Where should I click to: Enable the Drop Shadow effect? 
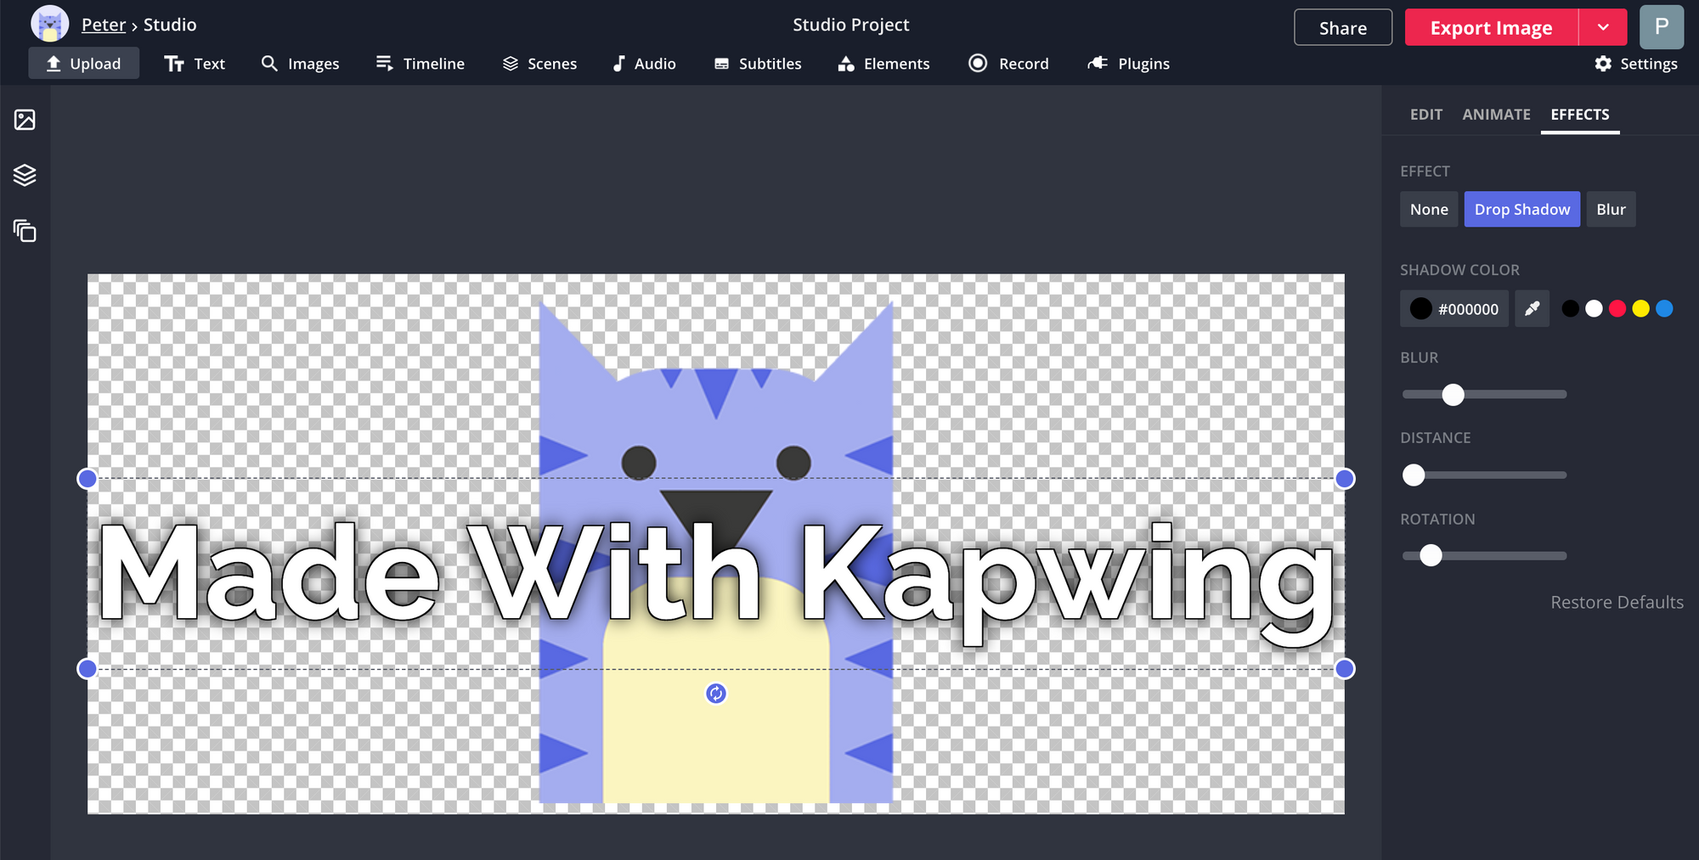pos(1521,210)
